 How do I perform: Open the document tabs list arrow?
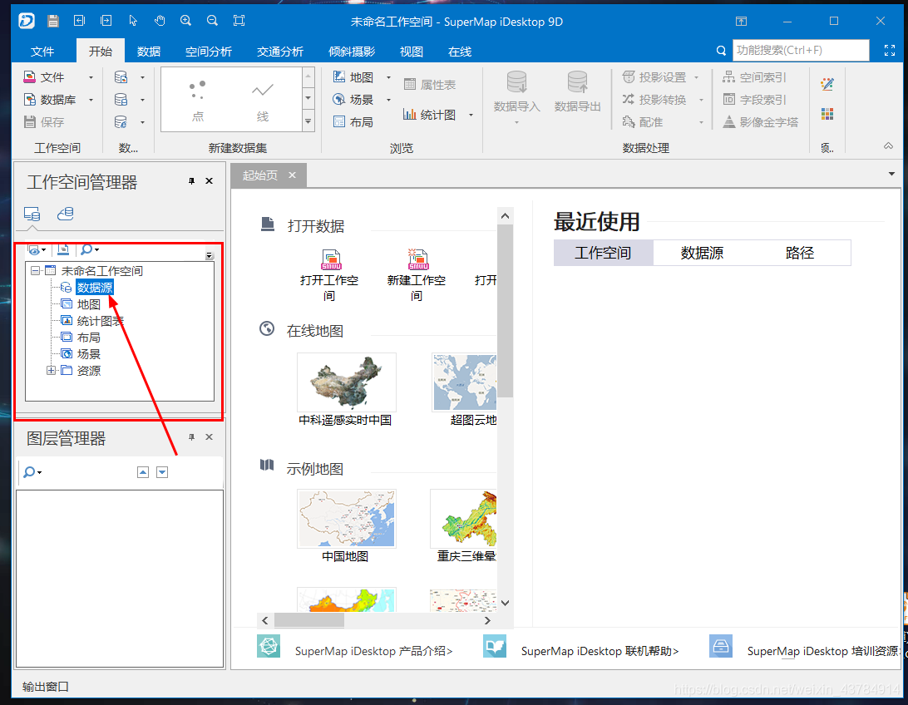pos(891,174)
